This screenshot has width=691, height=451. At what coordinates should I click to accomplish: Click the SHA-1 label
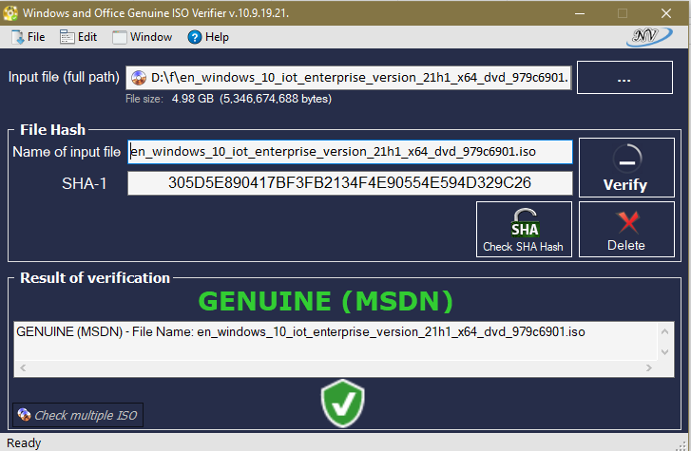85,183
